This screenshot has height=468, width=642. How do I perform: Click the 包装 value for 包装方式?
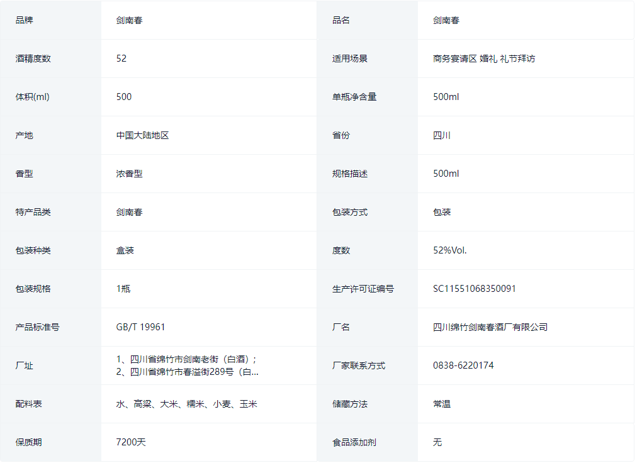pos(442,213)
